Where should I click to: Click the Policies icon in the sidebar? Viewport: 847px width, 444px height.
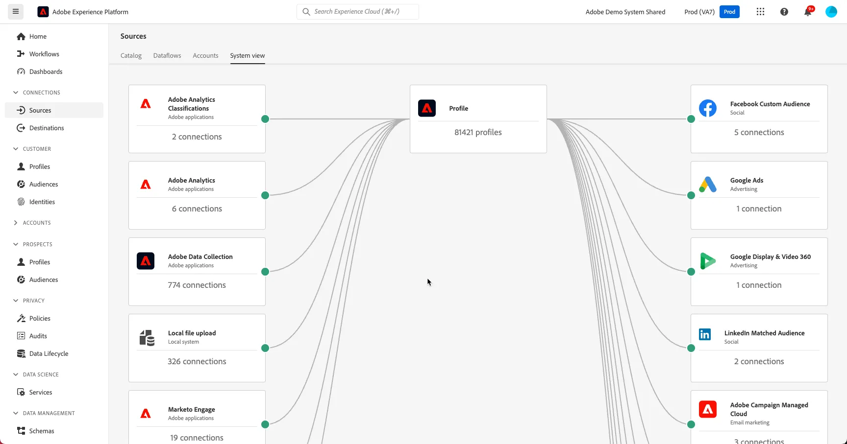21,318
